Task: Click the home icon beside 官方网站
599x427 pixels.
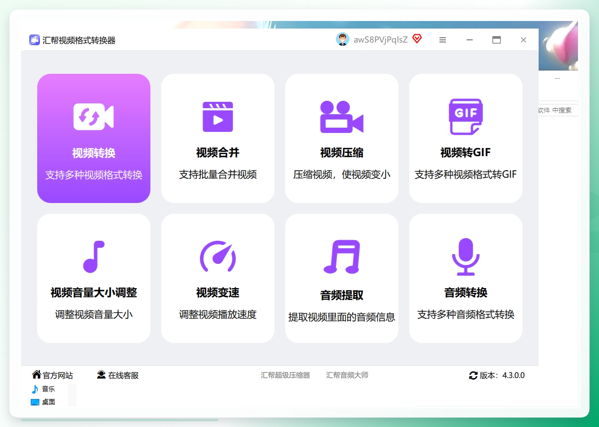Action: coord(36,375)
